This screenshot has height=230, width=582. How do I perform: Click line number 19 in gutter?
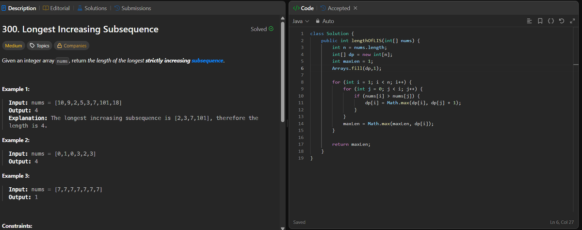300,158
